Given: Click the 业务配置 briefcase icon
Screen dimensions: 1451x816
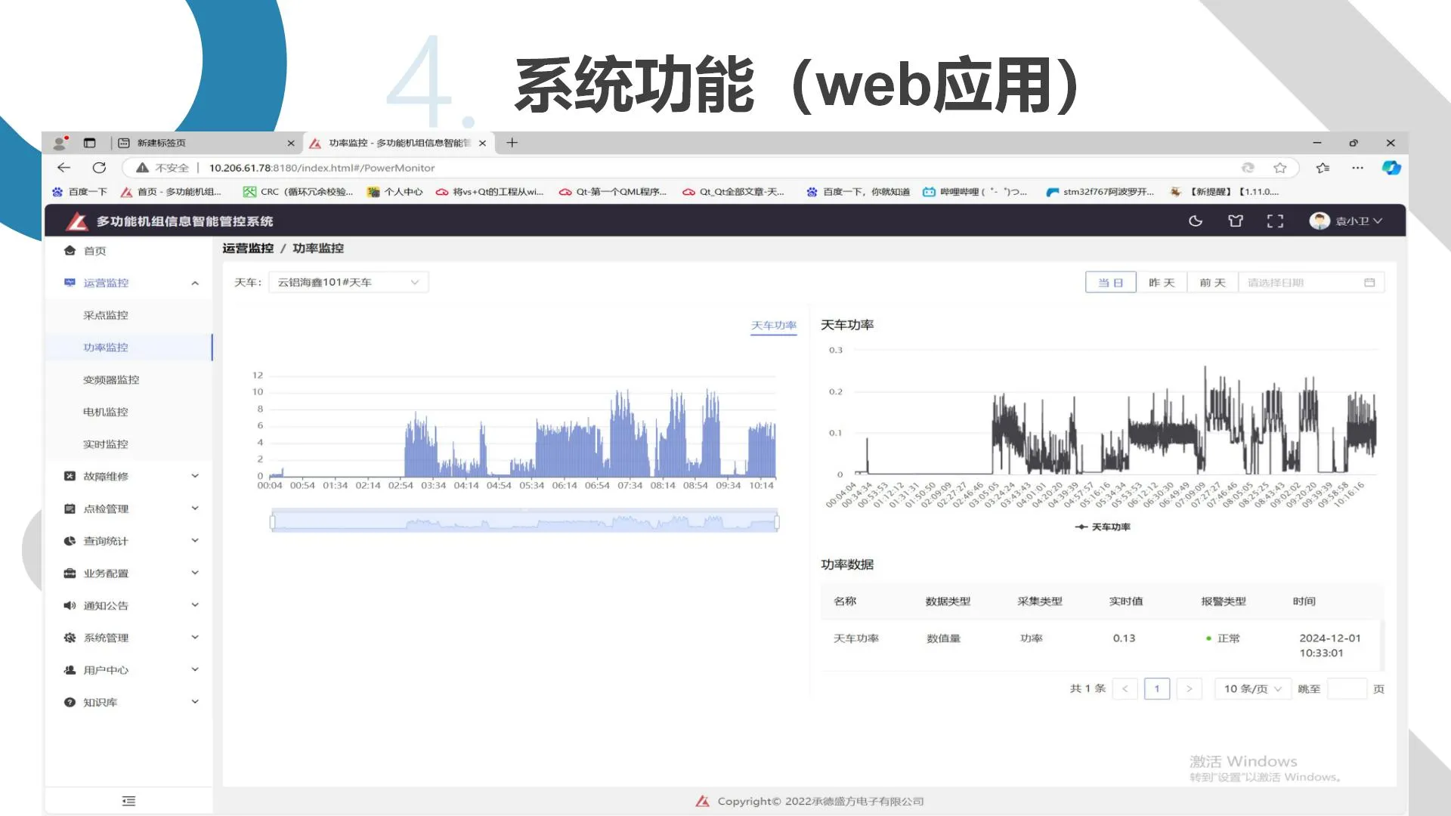Looking at the screenshot, I should (x=70, y=573).
